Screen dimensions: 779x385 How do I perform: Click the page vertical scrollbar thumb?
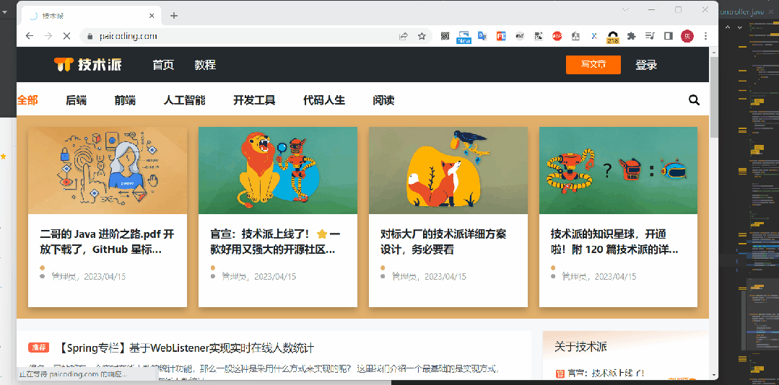click(714, 97)
